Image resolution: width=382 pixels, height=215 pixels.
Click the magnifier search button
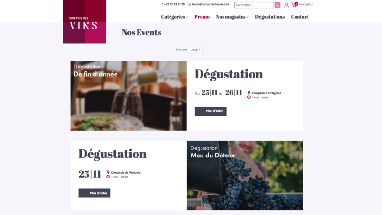tap(277, 5)
